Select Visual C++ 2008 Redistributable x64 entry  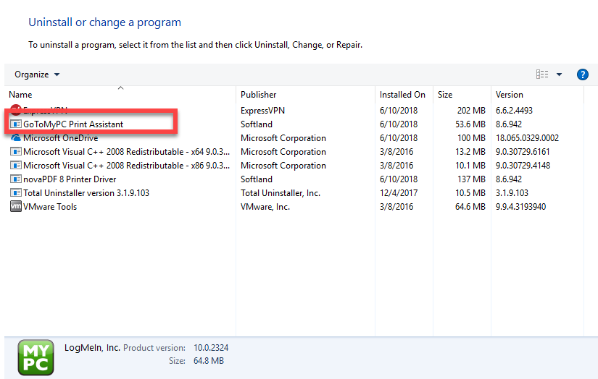click(x=126, y=151)
